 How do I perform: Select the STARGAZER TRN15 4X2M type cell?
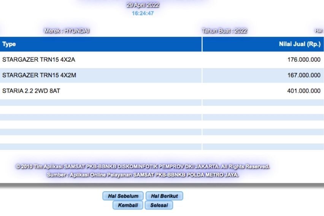click(x=39, y=75)
